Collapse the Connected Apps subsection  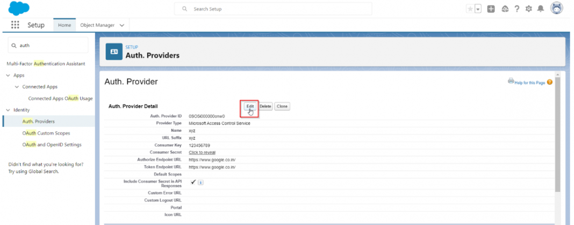pos(17,87)
